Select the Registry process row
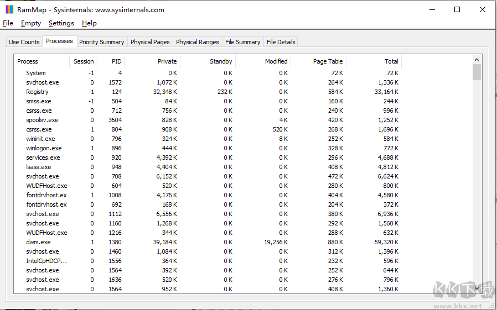 pos(37,92)
